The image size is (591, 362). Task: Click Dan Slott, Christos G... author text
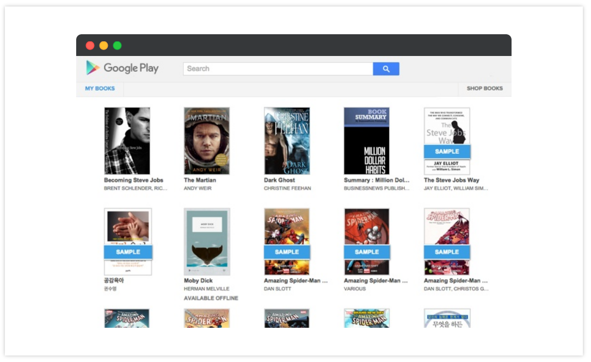click(456, 289)
